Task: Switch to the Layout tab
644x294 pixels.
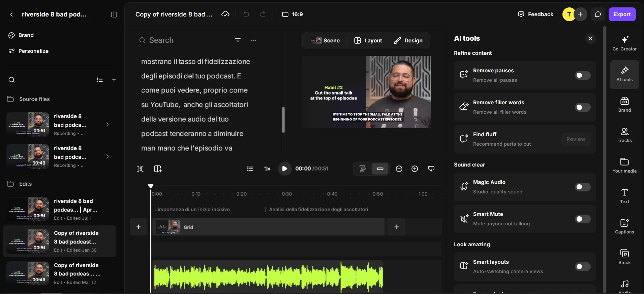Action: tap(368, 40)
